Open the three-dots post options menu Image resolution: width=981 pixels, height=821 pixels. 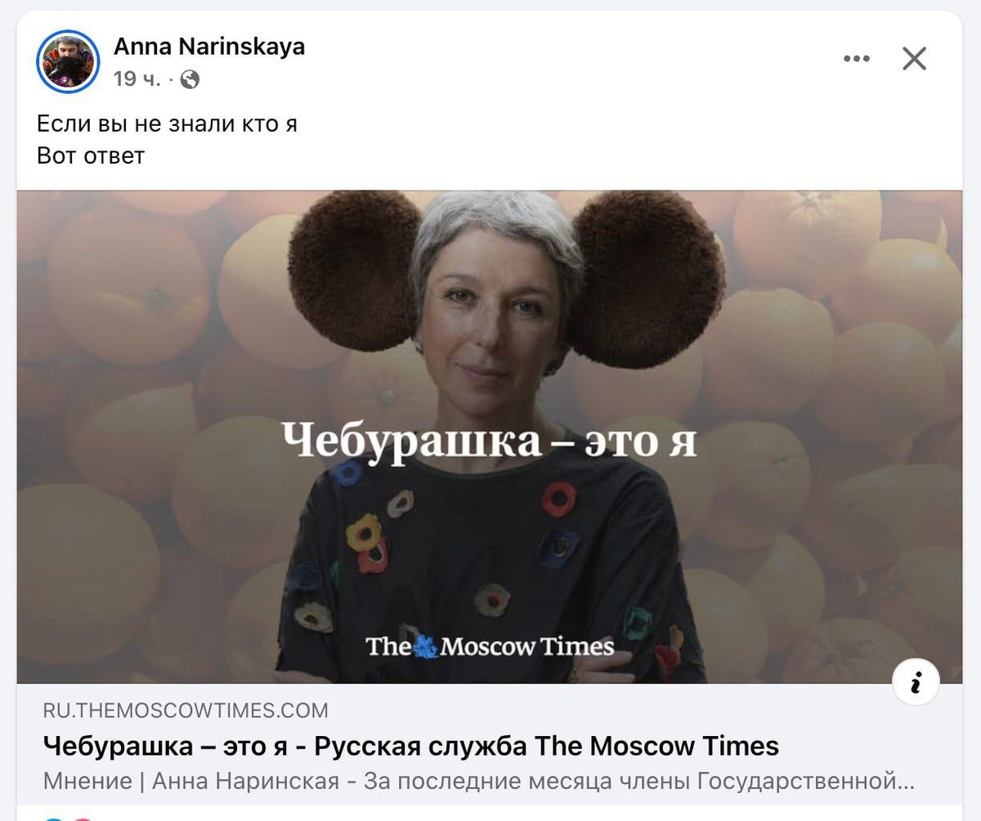tap(856, 59)
